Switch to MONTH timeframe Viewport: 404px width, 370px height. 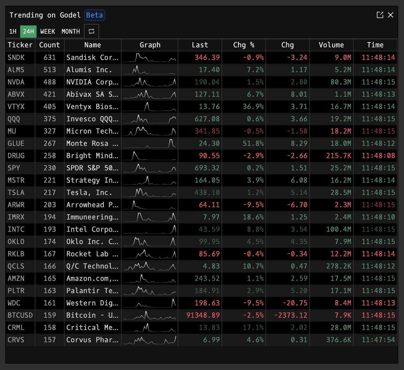click(71, 32)
